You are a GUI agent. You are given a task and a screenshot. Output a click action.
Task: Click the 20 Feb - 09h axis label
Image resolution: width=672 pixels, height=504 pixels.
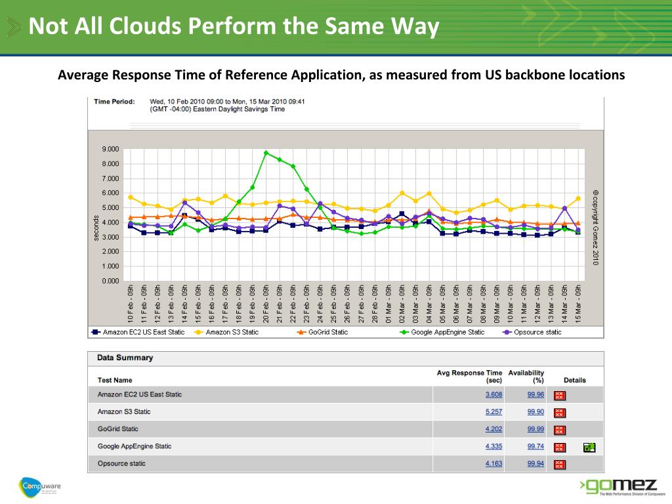point(266,303)
